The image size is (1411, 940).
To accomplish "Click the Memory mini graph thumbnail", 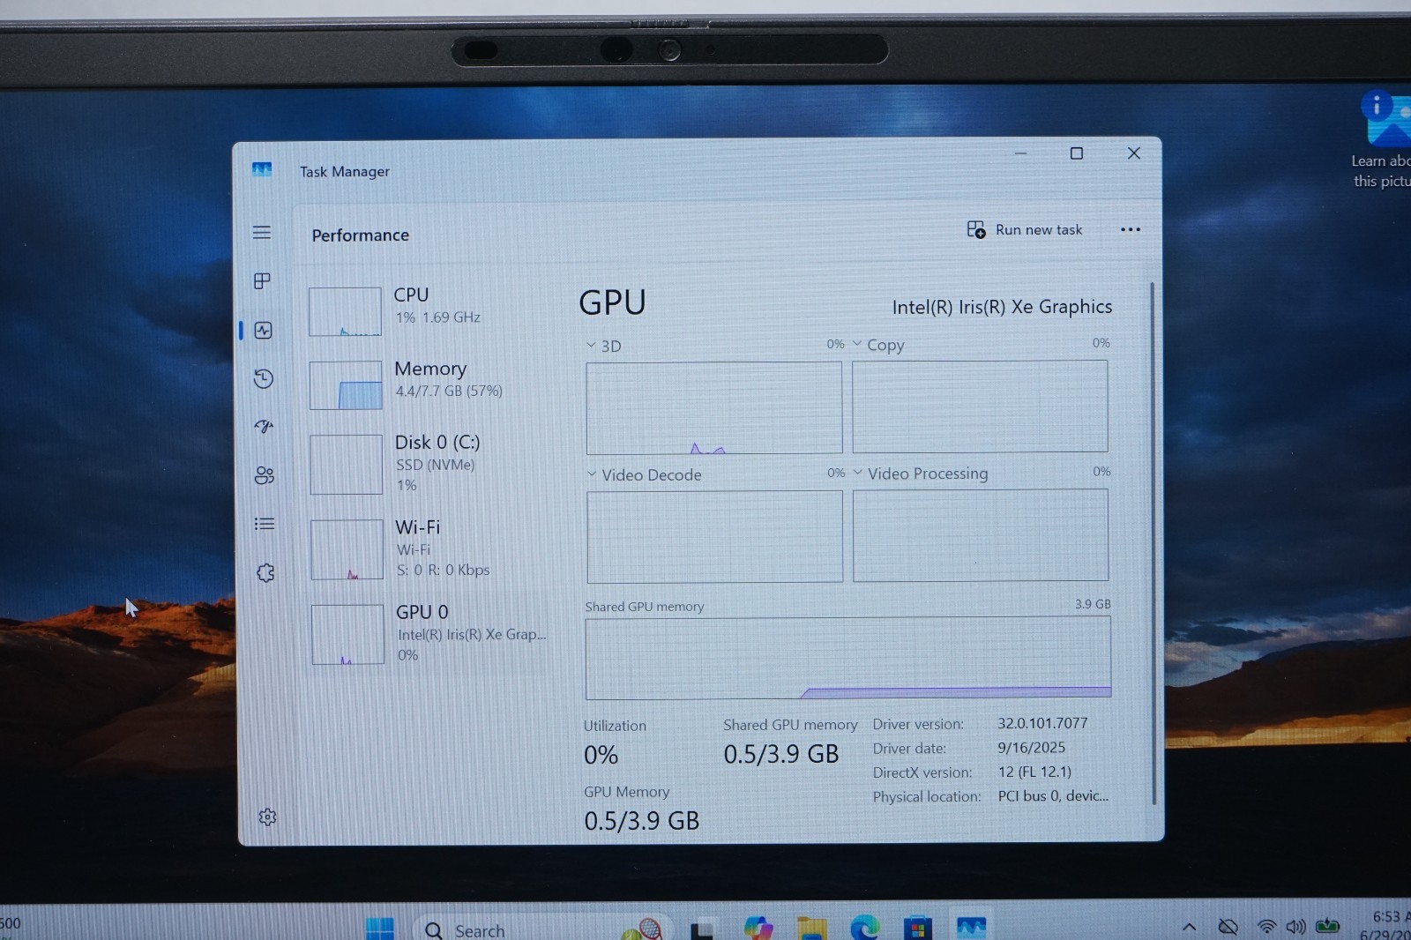I will (x=346, y=385).
